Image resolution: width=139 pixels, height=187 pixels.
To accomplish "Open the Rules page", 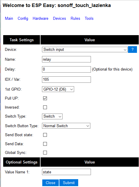I will point(75,19).
